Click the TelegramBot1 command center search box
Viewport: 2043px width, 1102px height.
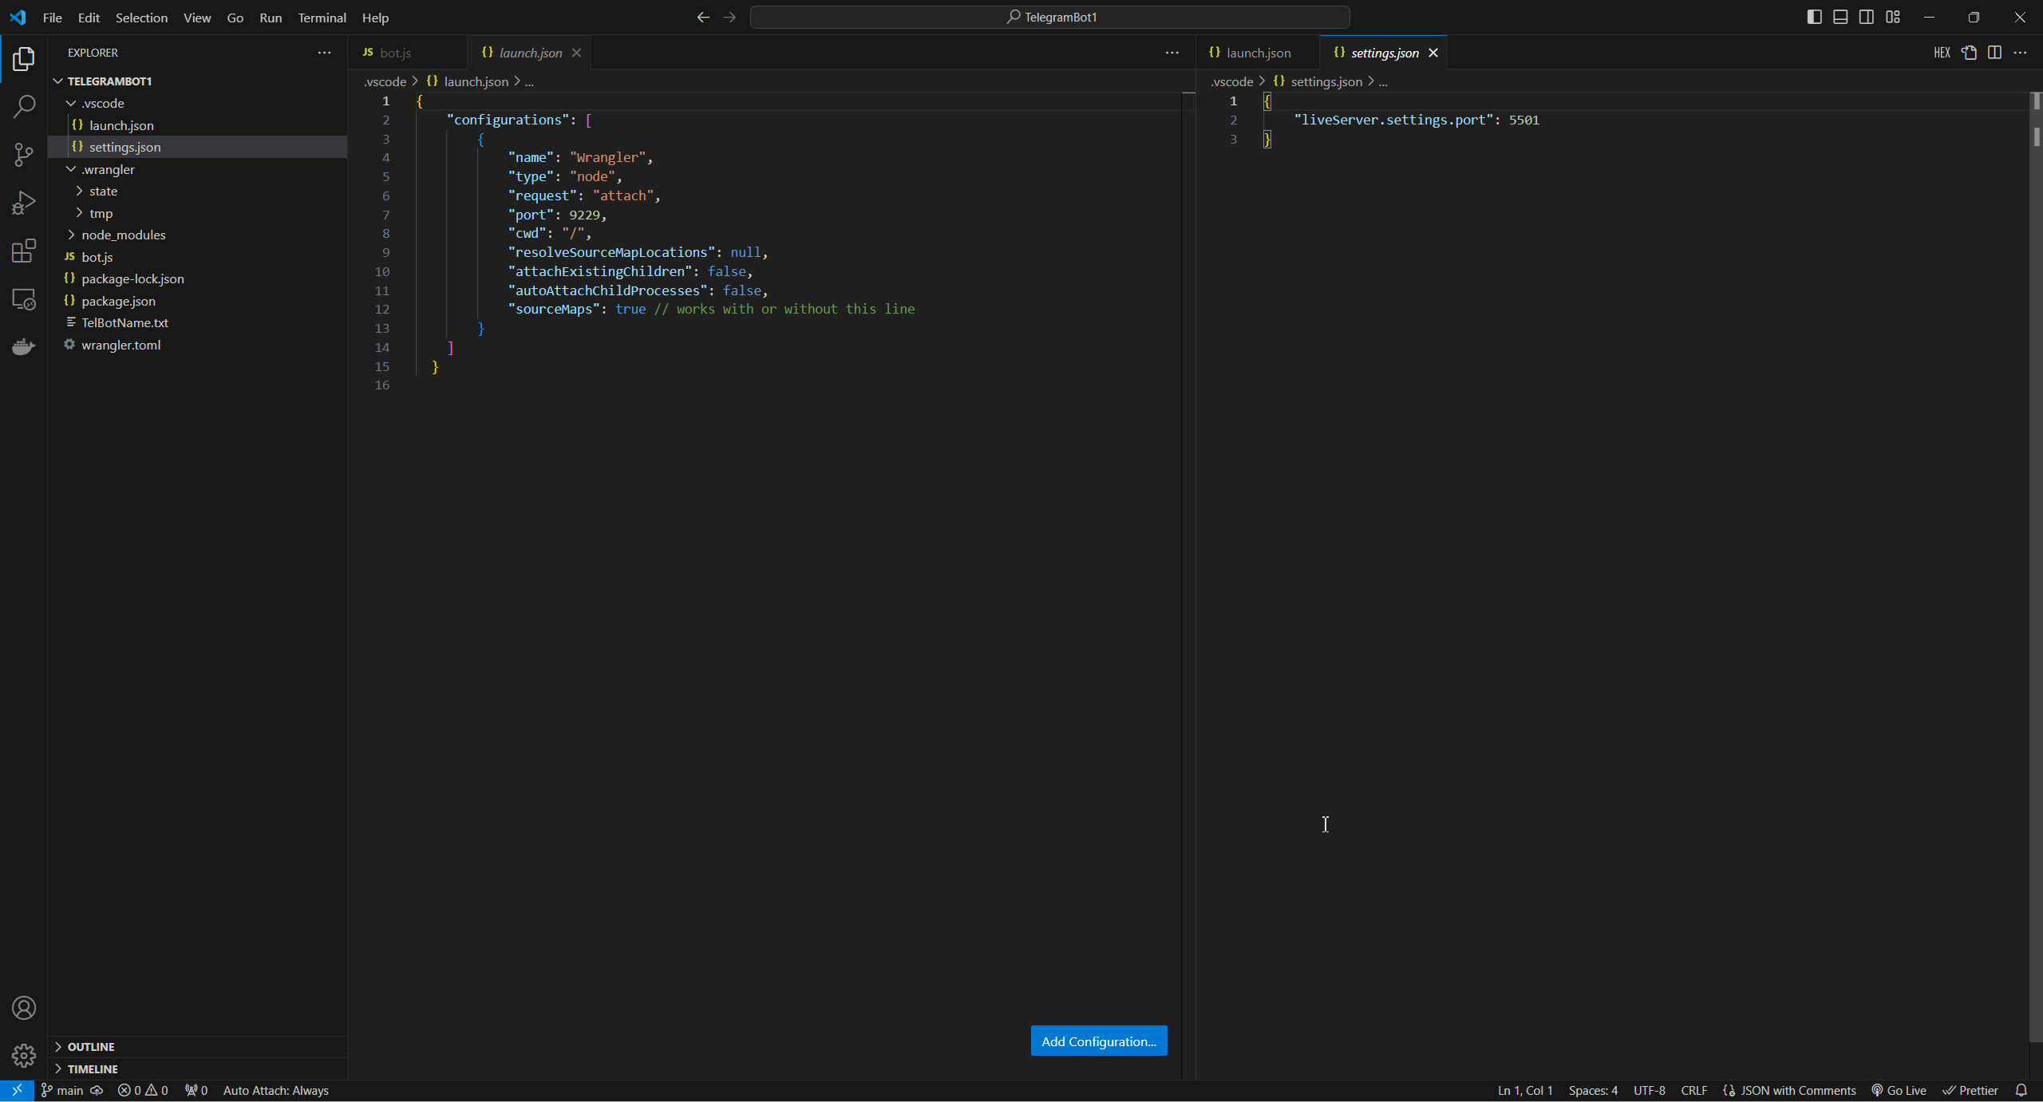click(1049, 17)
